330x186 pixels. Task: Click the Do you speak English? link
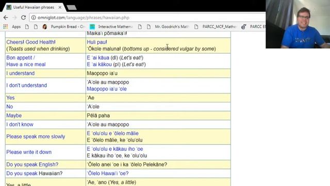tap(32, 164)
